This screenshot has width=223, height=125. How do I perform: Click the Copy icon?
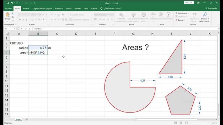(x=13, y=17)
